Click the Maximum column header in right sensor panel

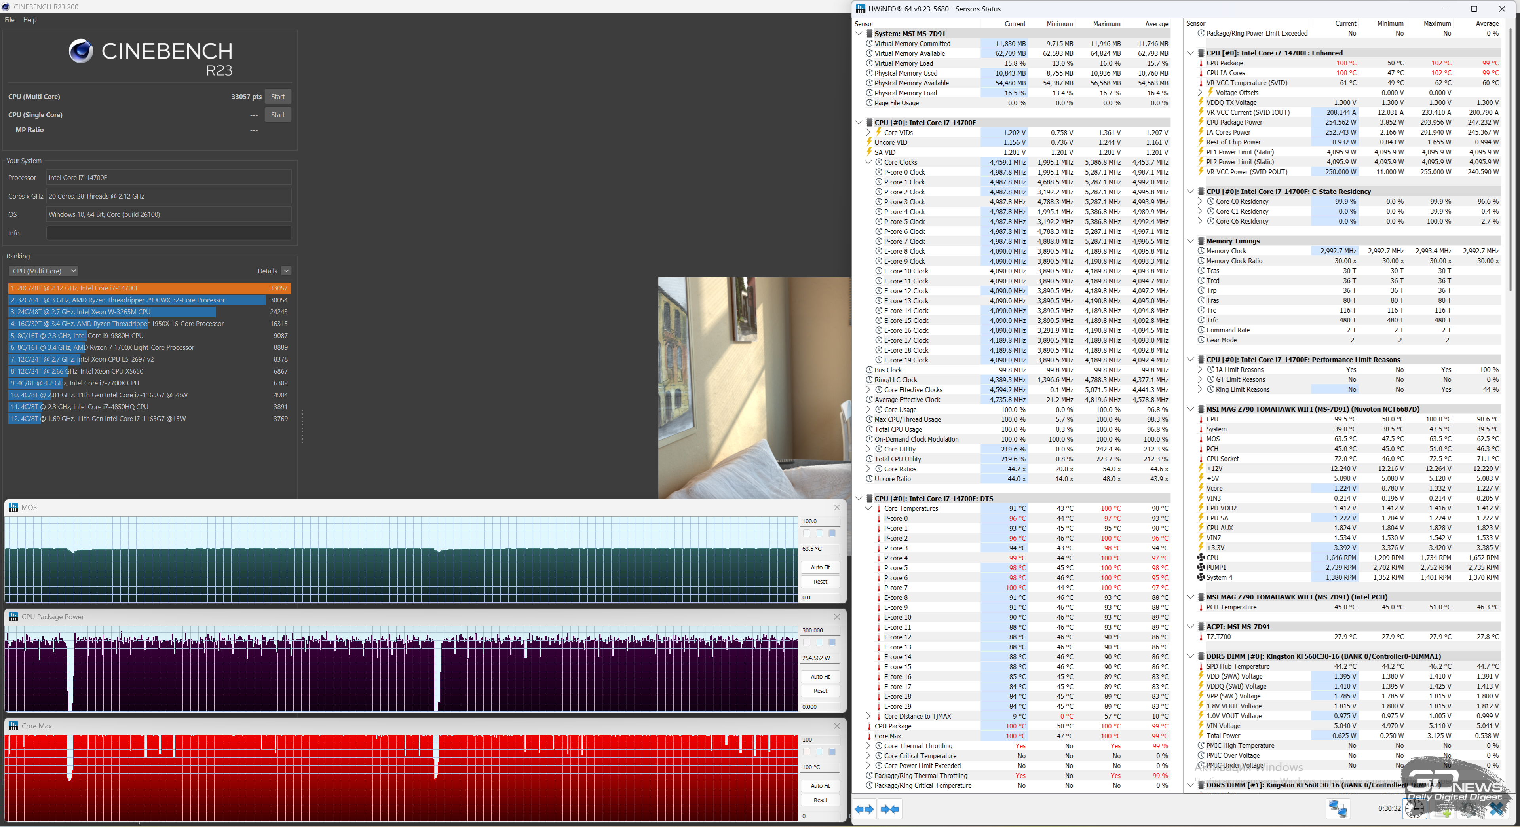click(x=1437, y=24)
